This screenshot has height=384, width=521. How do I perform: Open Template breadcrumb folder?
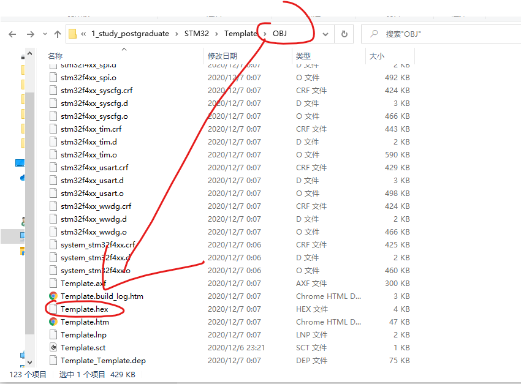click(240, 34)
